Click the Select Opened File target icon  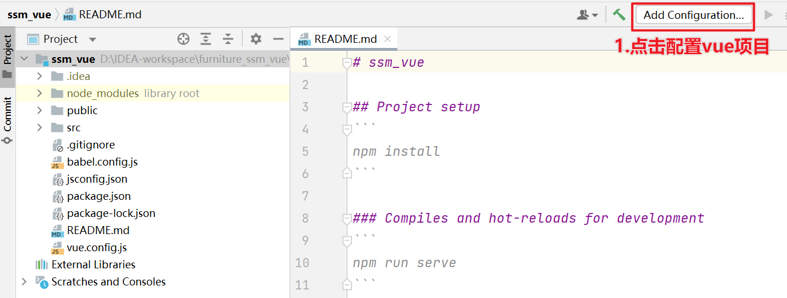pos(183,39)
